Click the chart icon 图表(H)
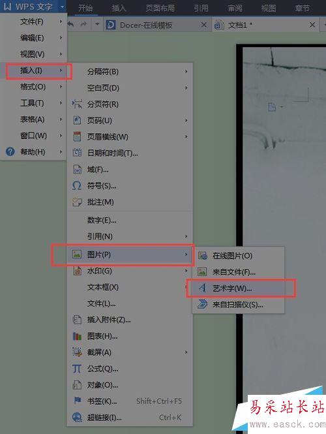Screen dimensions: 326x434 tap(77, 336)
